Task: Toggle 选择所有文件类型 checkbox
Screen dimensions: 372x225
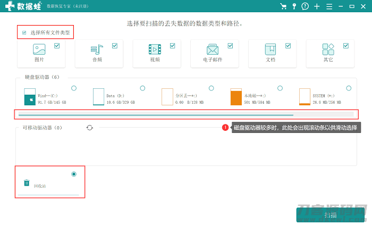Action: (24, 33)
